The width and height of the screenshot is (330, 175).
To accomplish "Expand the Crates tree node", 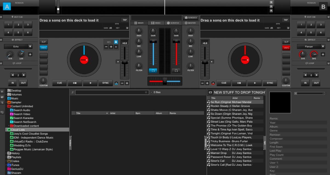I will point(6,161).
